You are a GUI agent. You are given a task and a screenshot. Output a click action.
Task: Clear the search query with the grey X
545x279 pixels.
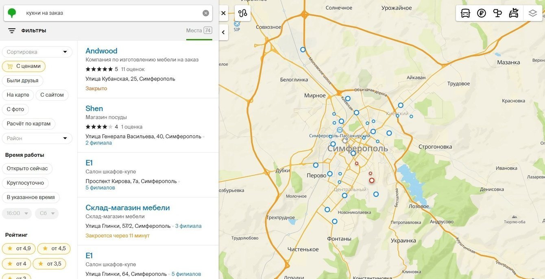tap(206, 13)
